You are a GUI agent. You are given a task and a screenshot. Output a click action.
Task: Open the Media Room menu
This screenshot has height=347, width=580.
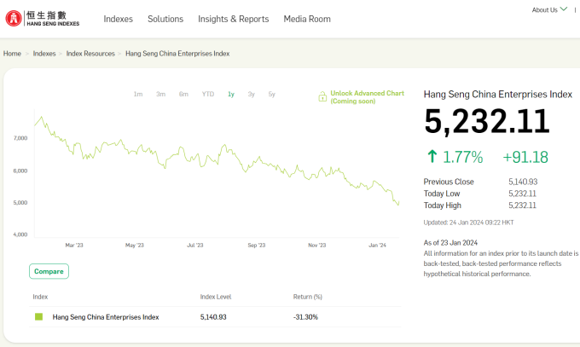point(307,19)
